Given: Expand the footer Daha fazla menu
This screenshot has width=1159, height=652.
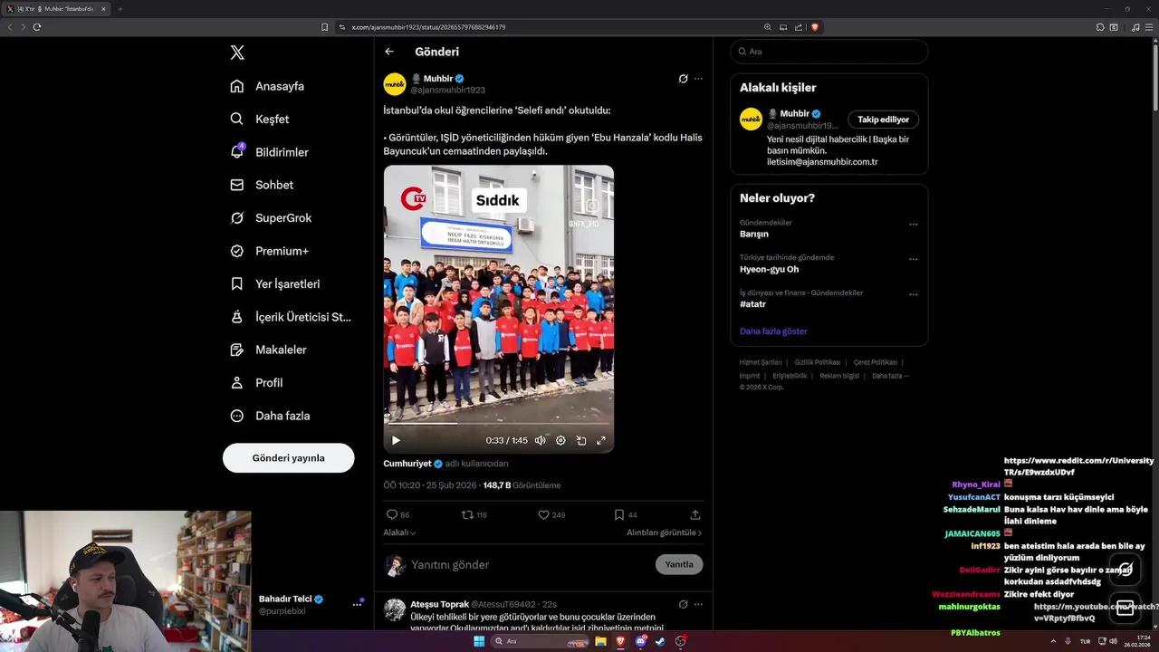Looking at the screenshot, I should (890, 376).
